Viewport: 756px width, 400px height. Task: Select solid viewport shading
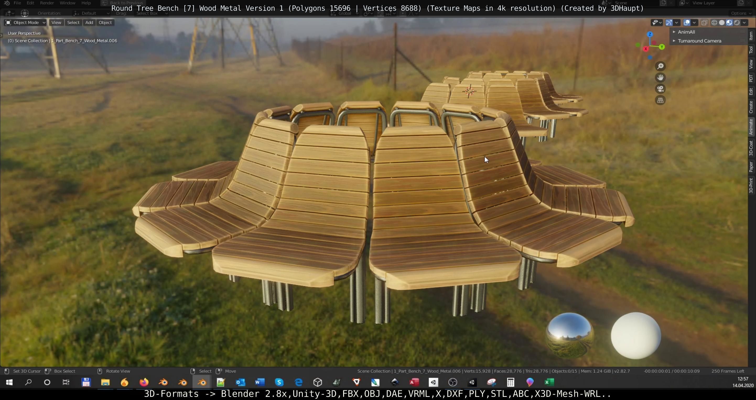[722, 23]
